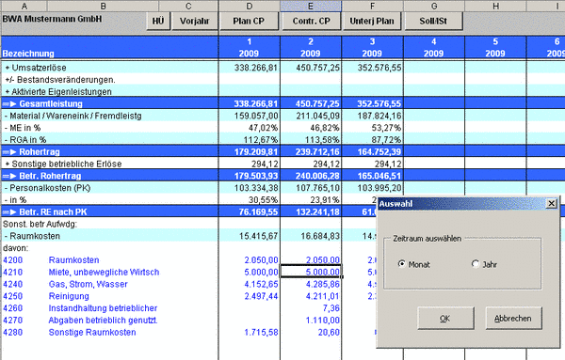Confirm the Auswahl dialog with OK
Viewport: 565px width, 360px height.
pyautogui.click(x=445, y=319)
